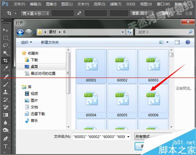
Task: Select the Magic Wand tool
Action: point(5,53)
